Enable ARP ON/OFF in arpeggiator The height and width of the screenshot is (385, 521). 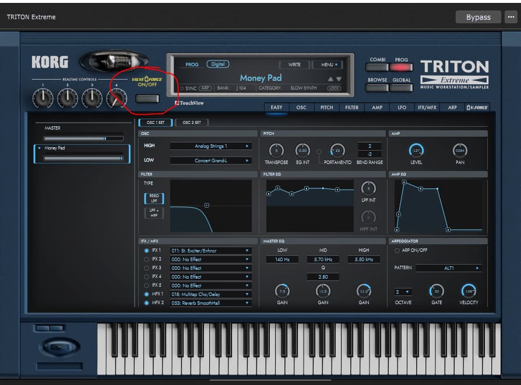(x=397, y=250)
